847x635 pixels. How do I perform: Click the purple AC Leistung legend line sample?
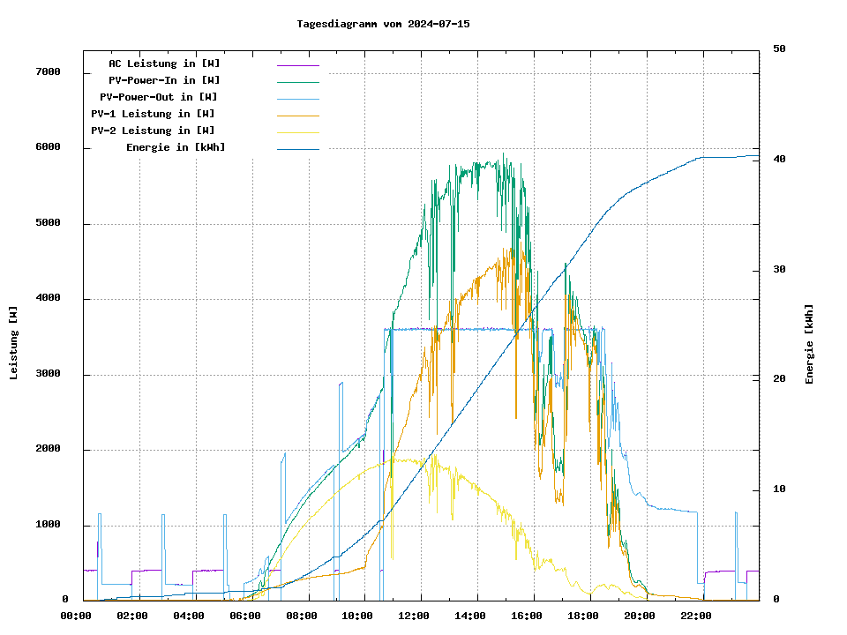click(297, 64)
